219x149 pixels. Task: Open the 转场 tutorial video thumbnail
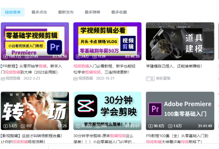click(x=35, y=111)
